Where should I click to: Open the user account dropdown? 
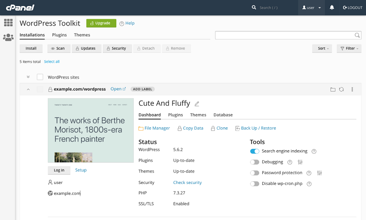coord(312,7)
